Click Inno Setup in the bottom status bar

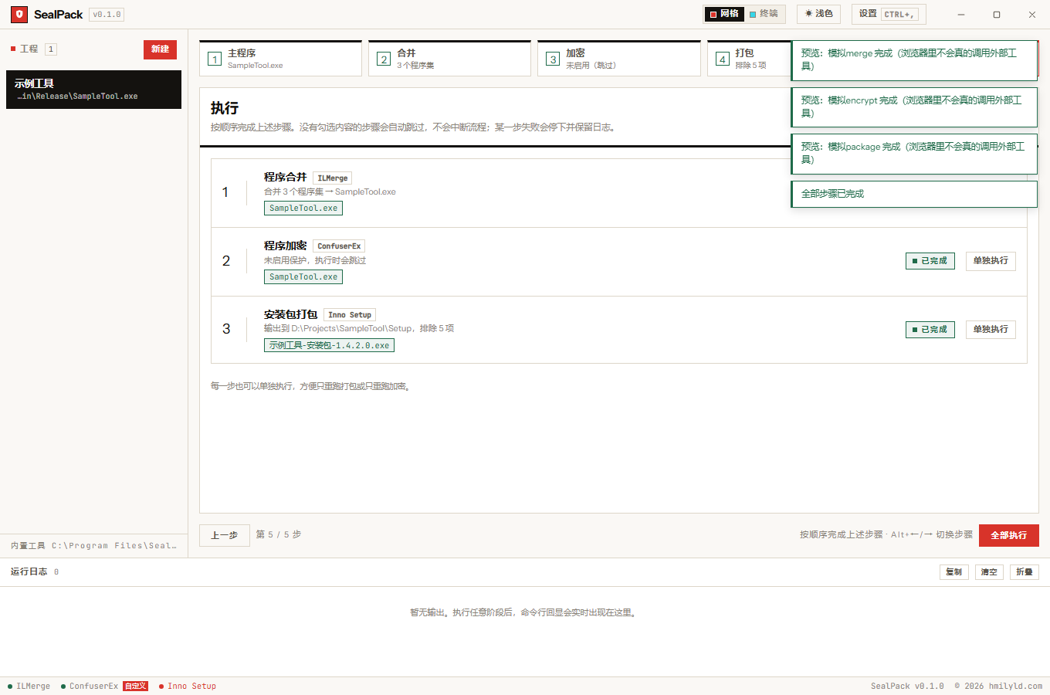(188, 686)
